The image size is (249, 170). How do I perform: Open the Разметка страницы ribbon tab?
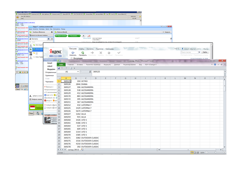(93, 65)
